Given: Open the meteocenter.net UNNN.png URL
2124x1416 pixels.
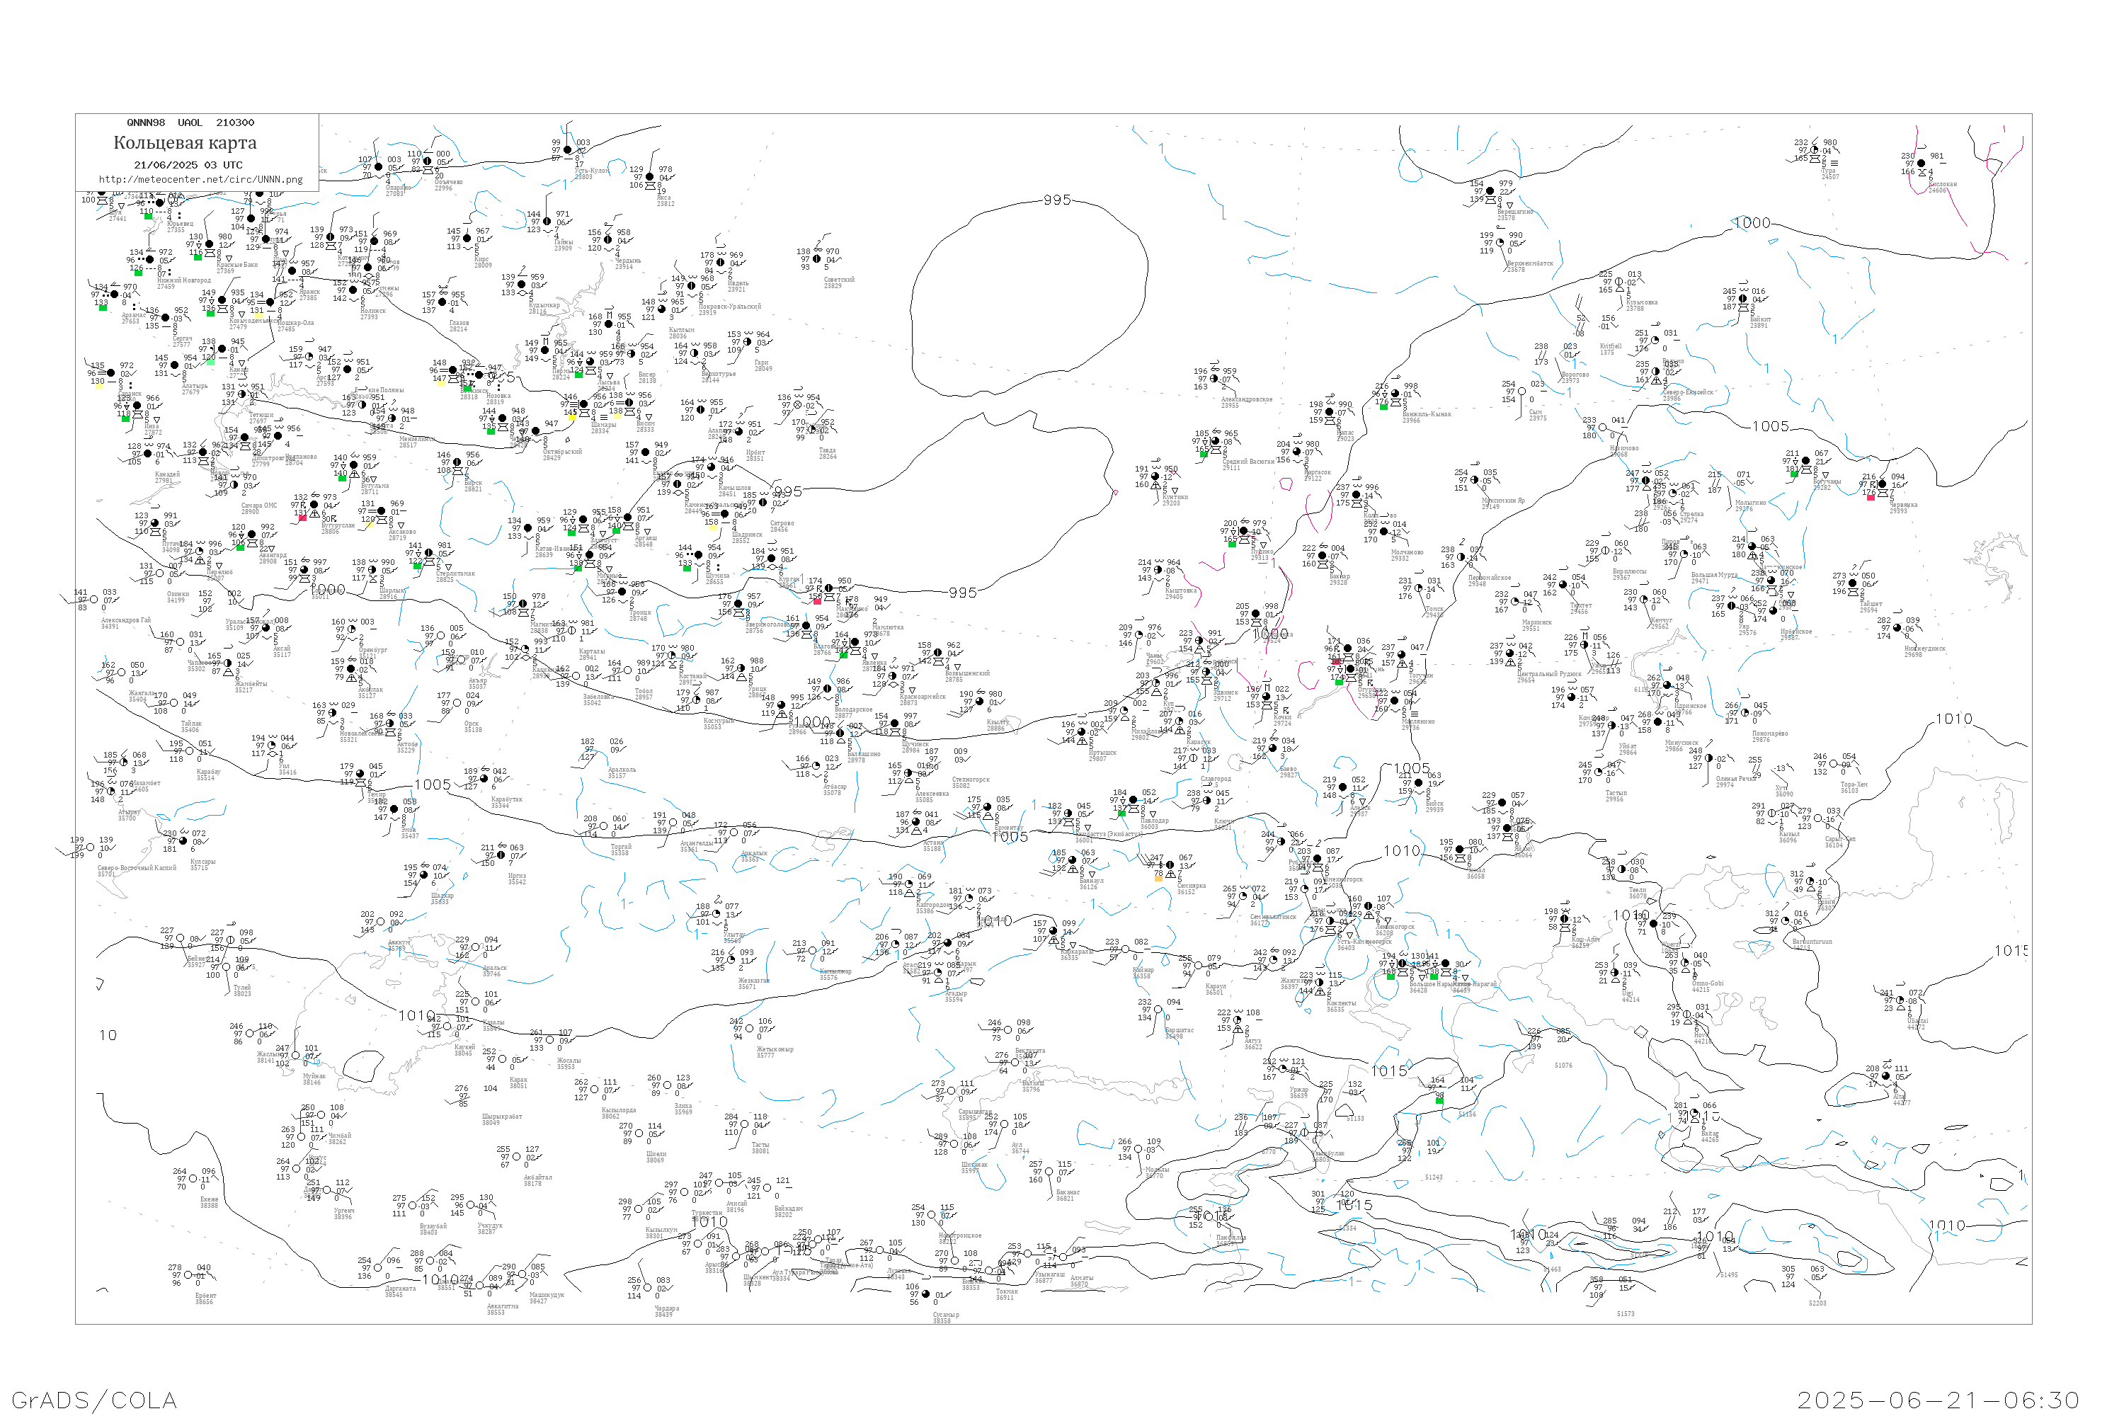Looking at the screenshot, I should click(200, 179).
